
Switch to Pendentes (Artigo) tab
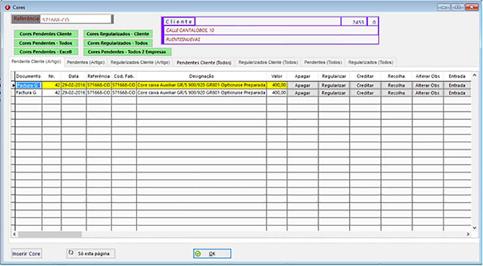[86, 62]
